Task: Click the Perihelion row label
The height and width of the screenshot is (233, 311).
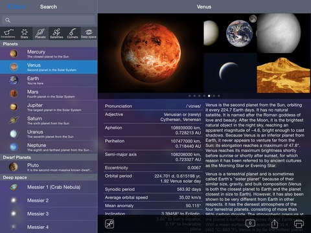Action: (115, 141)
